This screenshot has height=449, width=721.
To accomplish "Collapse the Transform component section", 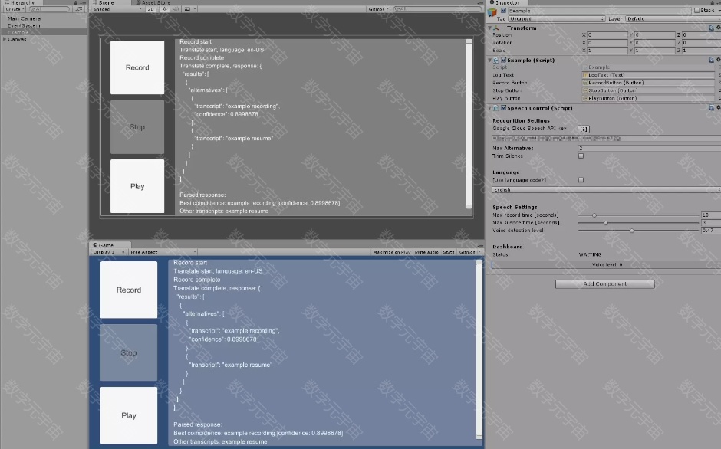I will point(491,28).
